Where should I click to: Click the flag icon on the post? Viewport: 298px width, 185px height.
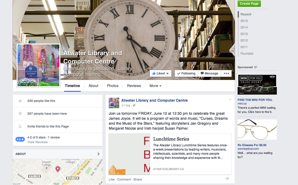(227, 179)
